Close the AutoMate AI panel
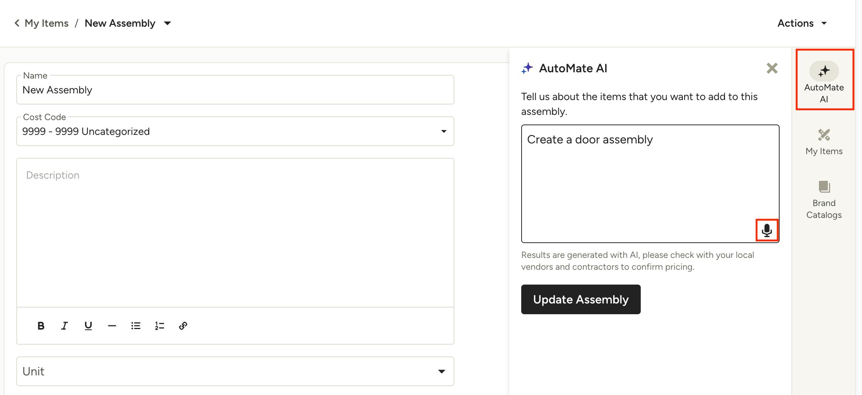Viewport: 862px width, 395px height. point(772,68)
